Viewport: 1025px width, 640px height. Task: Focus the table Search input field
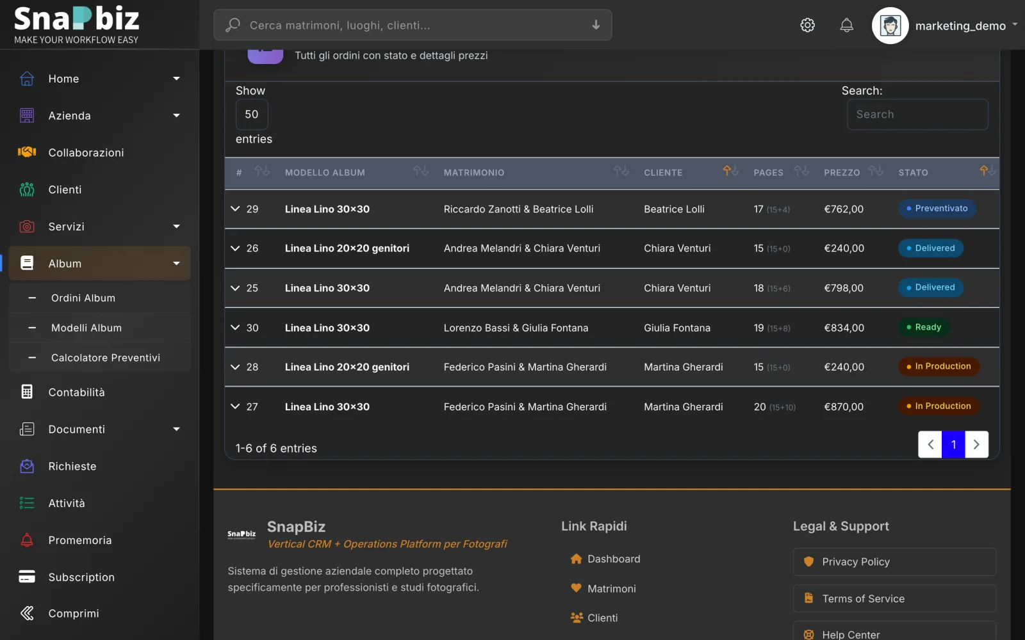click(917, 115)
